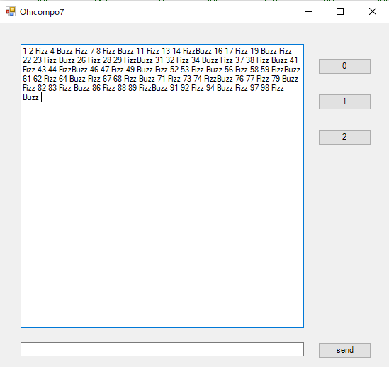Maximize the Ohicompo7 window

(340, 11)
